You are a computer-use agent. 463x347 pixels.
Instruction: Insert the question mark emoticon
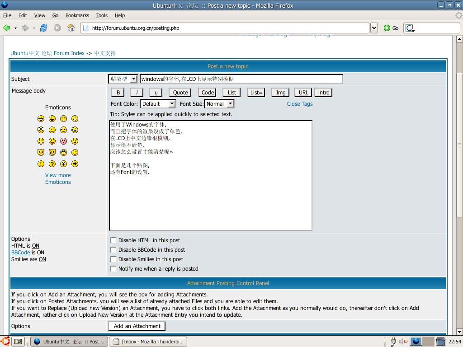click(x=52, y=164)
